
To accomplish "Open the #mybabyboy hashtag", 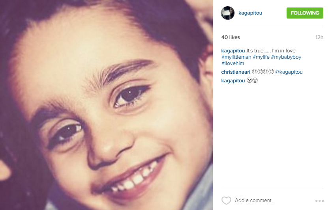I will [286, 57].
